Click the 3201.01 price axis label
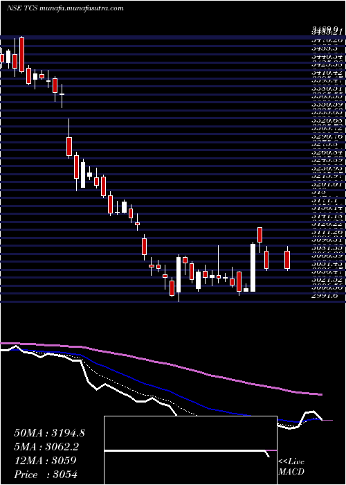The height and width of the screenshot is (485, 346). pos(326,185)
